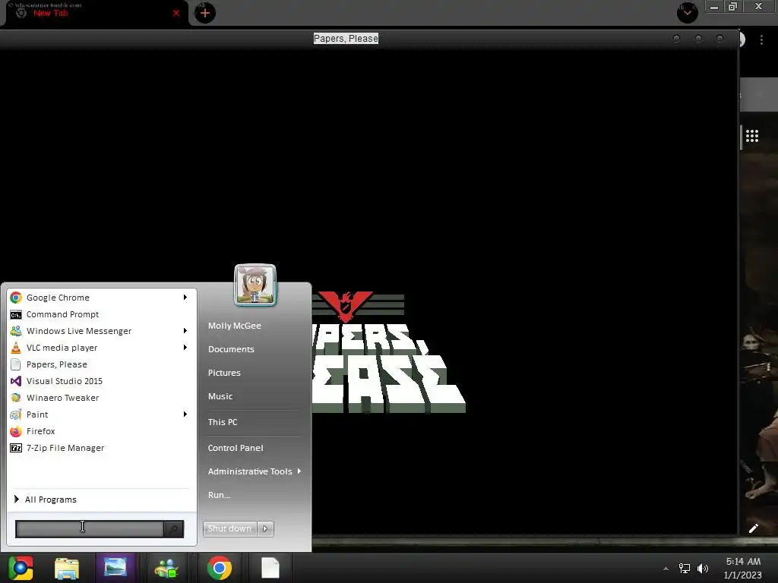Click the user avatar picture

pyautogui.click(x=255, y=285)
